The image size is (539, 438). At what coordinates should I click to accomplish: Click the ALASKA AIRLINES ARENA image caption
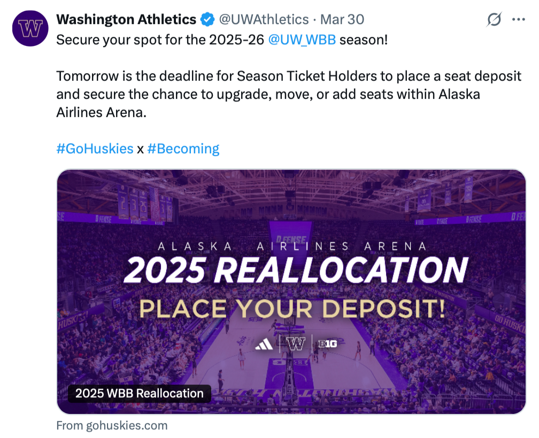pyautogui.click(x=292, y=246)
